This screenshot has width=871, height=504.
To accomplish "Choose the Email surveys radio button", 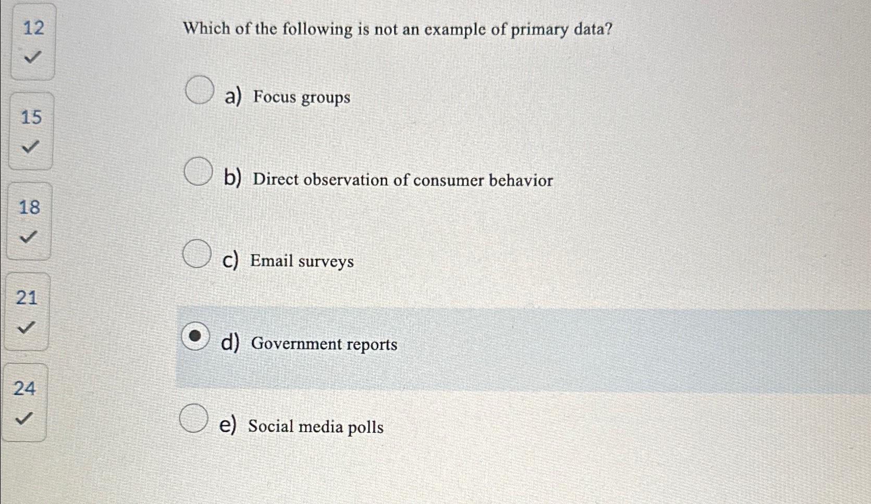I will click(x=197, y=255).
